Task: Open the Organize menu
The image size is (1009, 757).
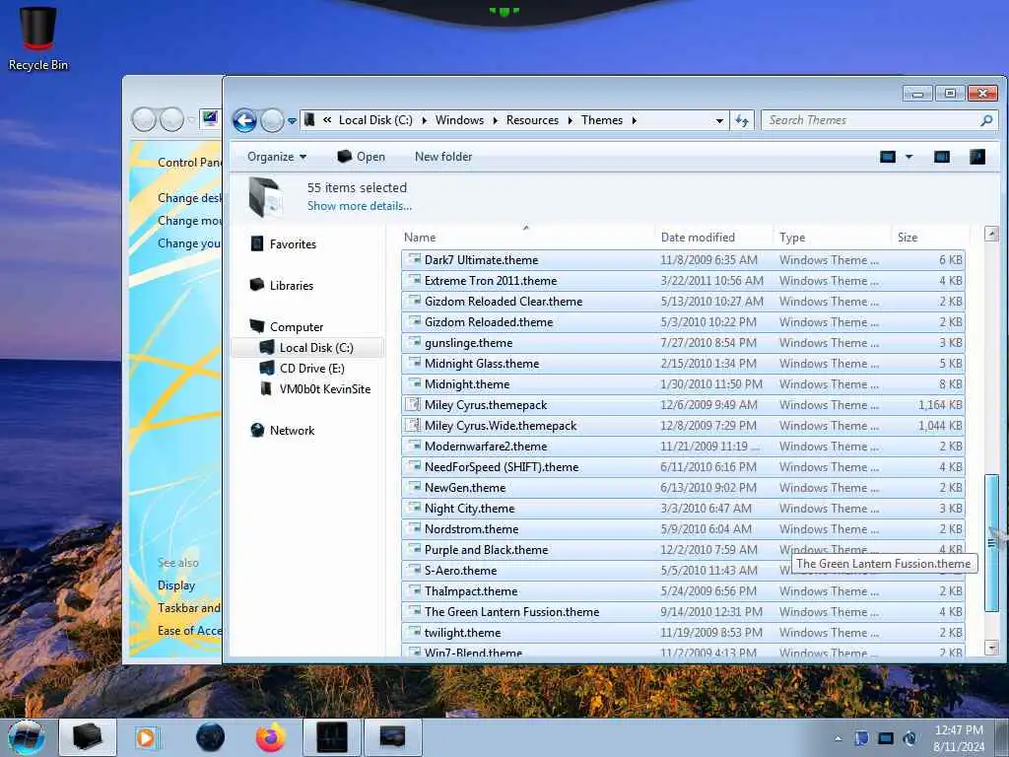Action: click(277, 157)
